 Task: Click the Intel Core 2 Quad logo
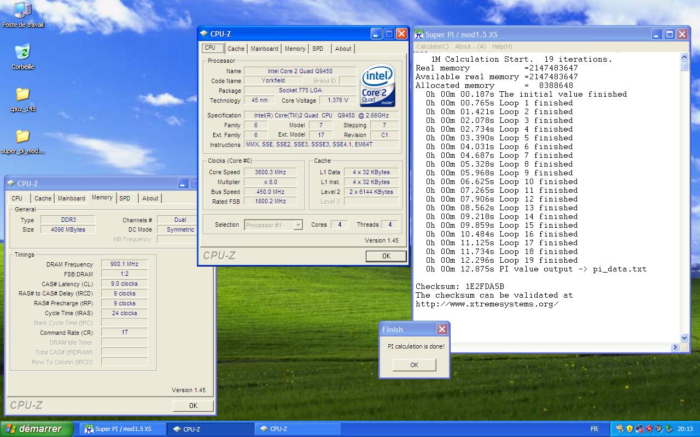[378, 86]
